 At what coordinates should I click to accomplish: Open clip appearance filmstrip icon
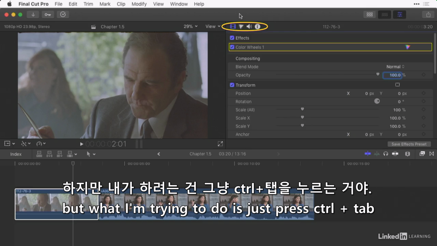pyautogui.click(x=407, y=154)
